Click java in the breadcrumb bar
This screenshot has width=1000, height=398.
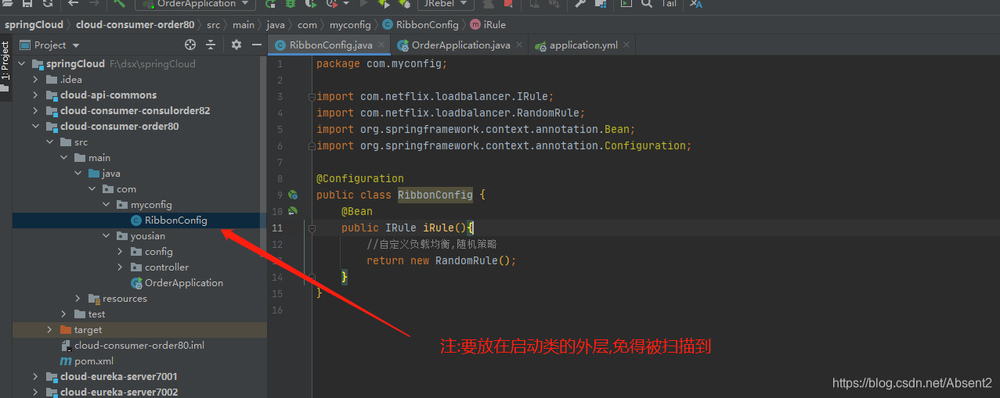(276, 25)
